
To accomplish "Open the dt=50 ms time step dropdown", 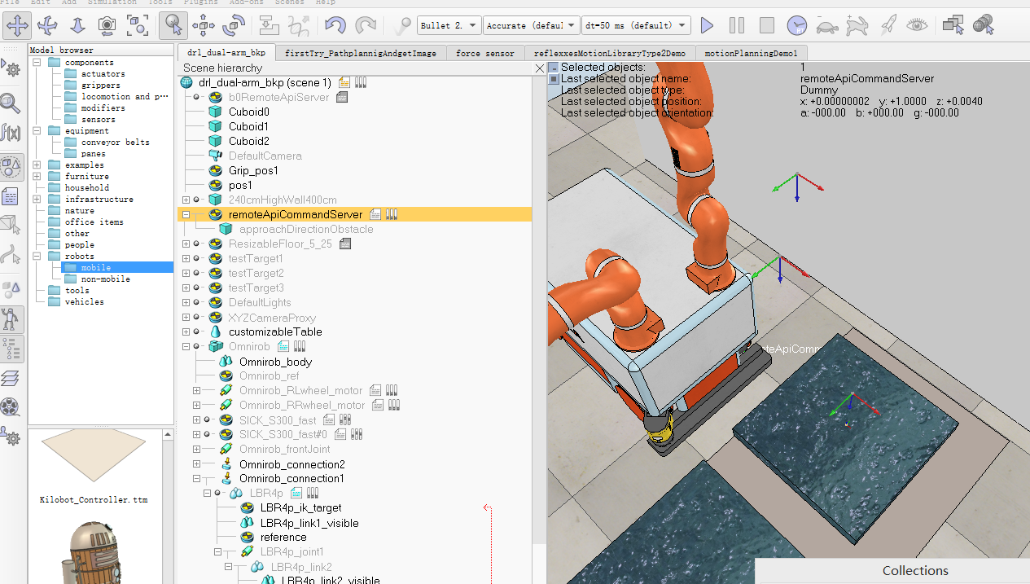I will pyautogui.click(x=637, y=26).
